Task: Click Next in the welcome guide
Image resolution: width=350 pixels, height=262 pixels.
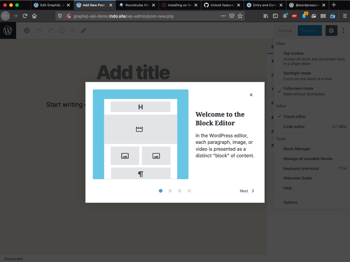Action: pos(247,191)
